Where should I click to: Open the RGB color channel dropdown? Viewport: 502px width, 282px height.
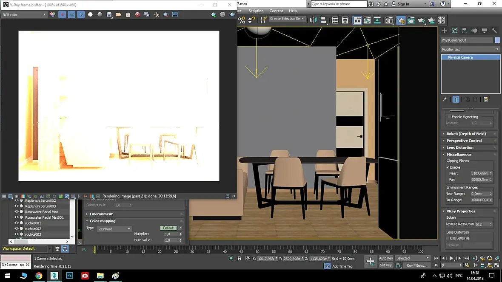pos(24,14)
